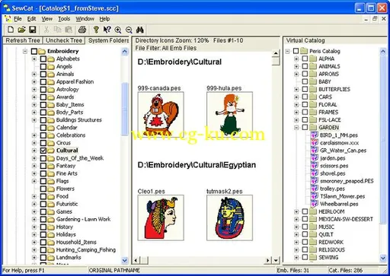Click preview pane horizontal scroll right arrow
This screenshot has height=276, width=390.
coord(268,260)
